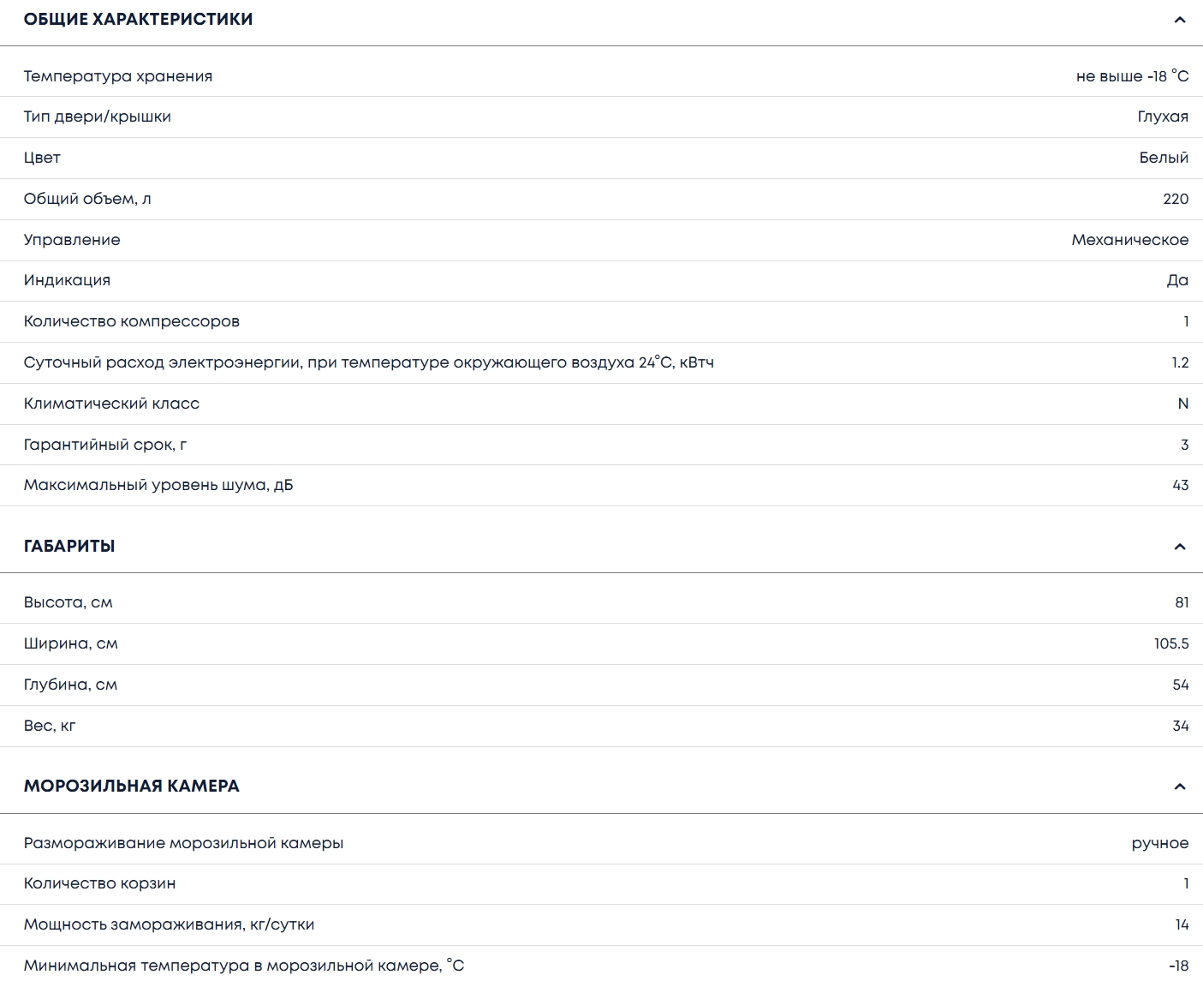Click the Количество компрессоров label
Image resolution: width=1203 pixels, height=981 pixels.
coord(132,321)
